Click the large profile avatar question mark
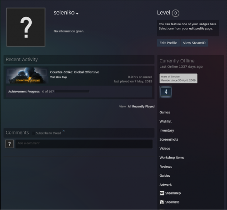The height and width of the screenshot is (210, 227). (x=26, y=27)
